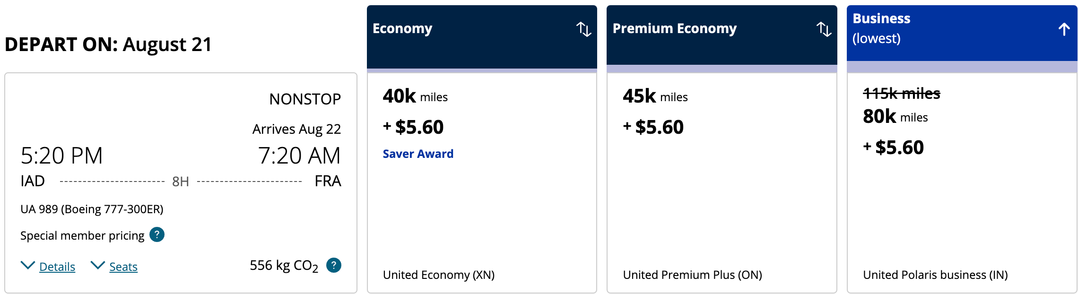Sort by Economy using sort arrows icon

click(583, 29)
